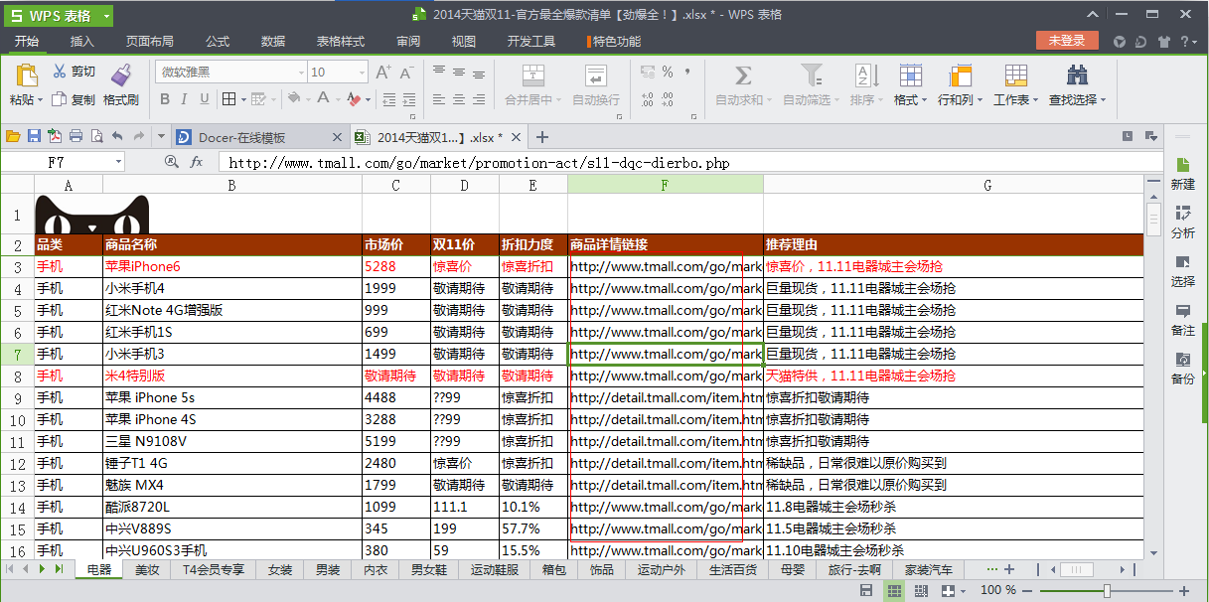The image size is (1209, 602).
Task: Click the Find & Select binoculars icon
Action: tap(1077, 75)
